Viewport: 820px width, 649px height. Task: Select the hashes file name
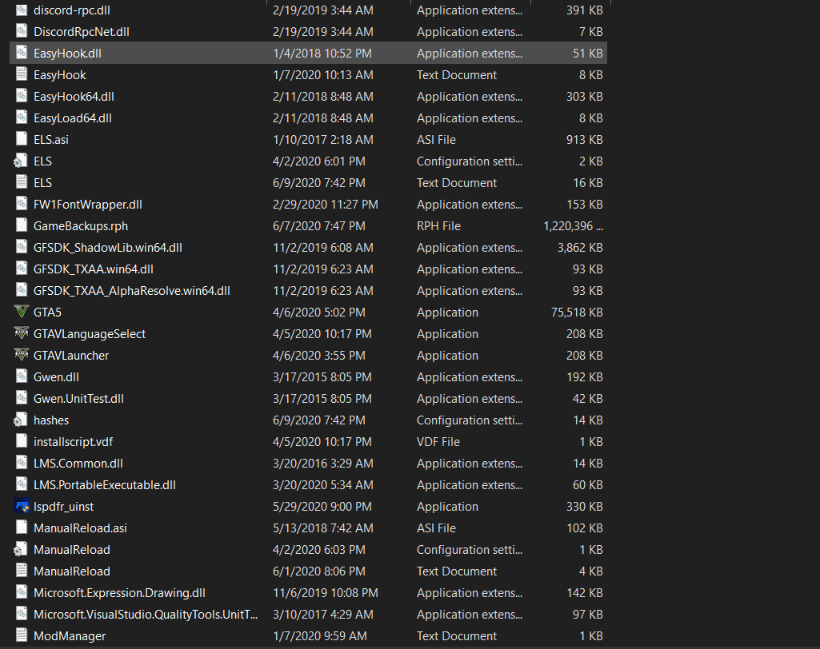click(50, 420)
